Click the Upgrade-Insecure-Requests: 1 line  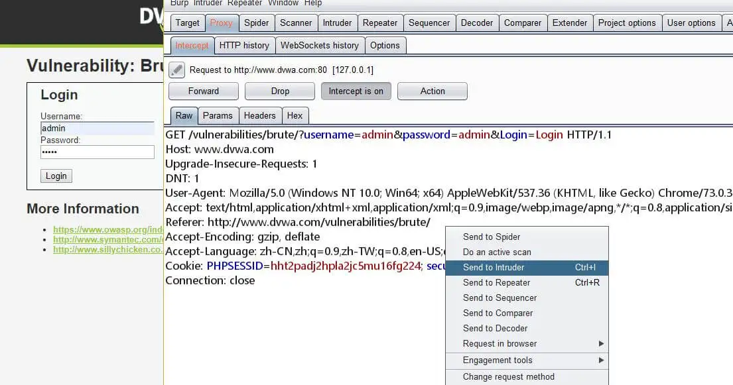click(x=241, y=164)
